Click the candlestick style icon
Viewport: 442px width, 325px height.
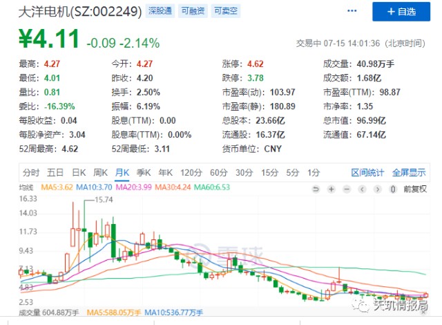click(393, 189)
